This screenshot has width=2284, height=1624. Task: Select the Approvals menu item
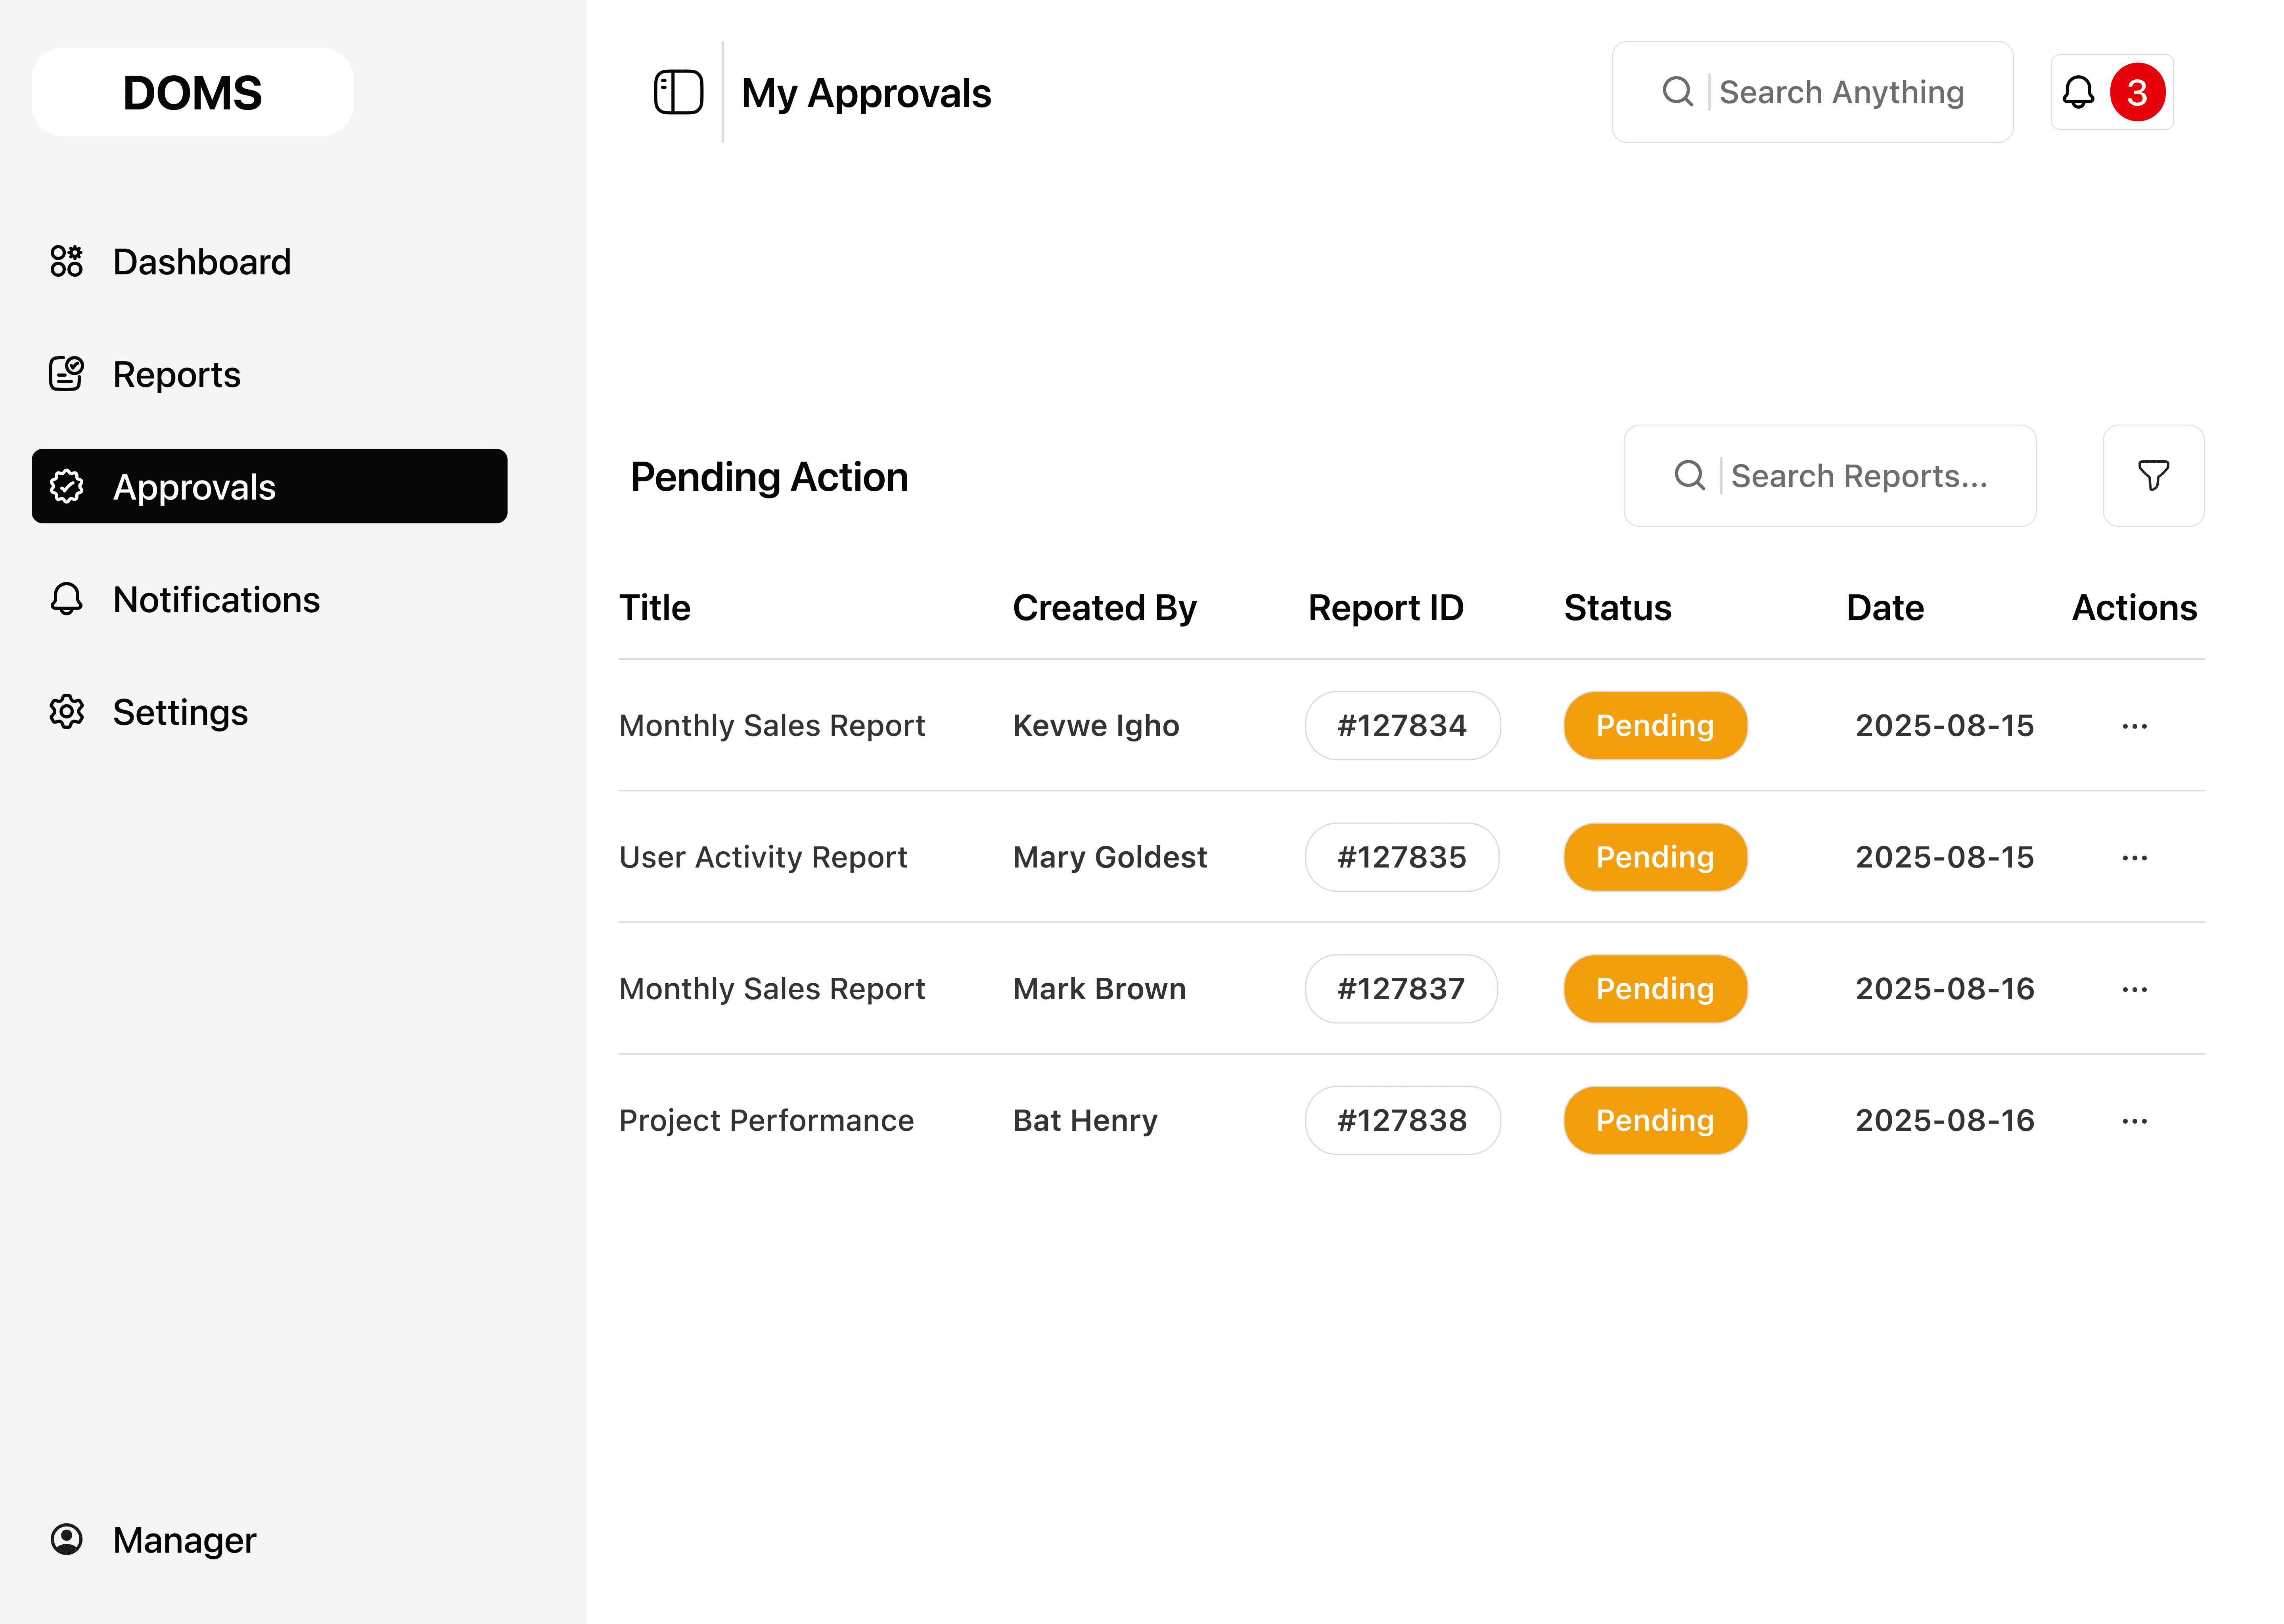(x=269, y=487)
